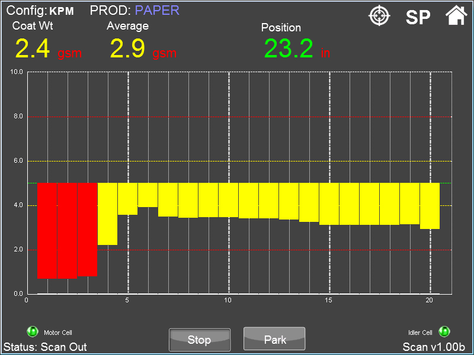Click the Coat Wt heading
Image resolution: width=474 pixels, height=355 pixels.
point(33,25)
